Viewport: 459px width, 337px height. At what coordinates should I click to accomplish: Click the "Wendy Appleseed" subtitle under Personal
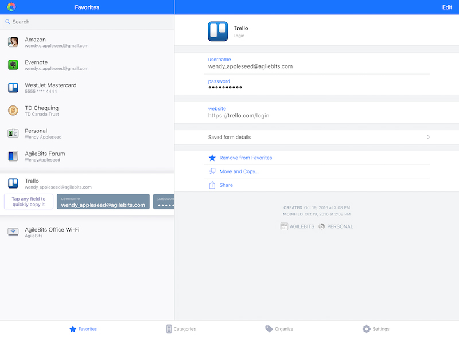[x=44, y=137]
